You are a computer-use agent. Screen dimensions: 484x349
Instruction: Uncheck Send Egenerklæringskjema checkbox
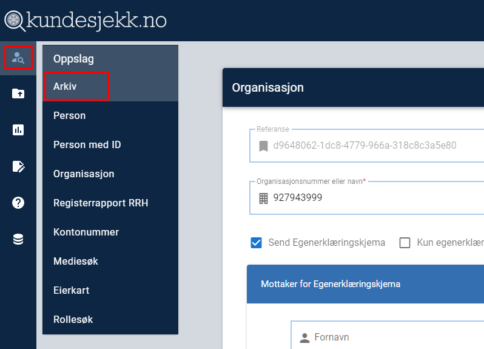(x=256, y=243)
